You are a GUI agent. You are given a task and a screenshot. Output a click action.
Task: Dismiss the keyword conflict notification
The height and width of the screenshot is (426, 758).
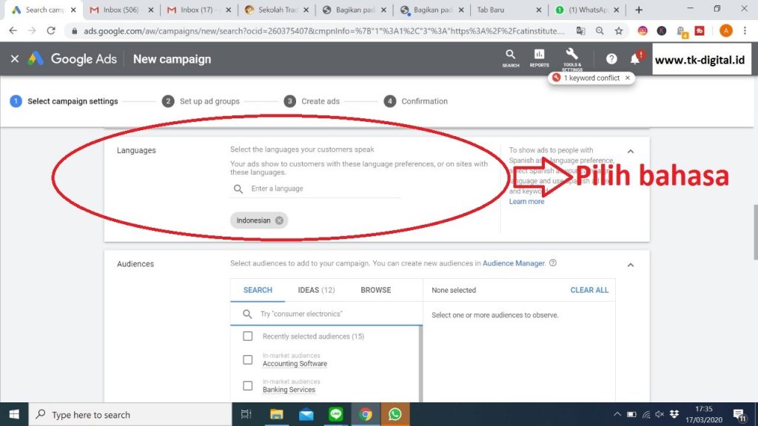[x=628, y=78]
